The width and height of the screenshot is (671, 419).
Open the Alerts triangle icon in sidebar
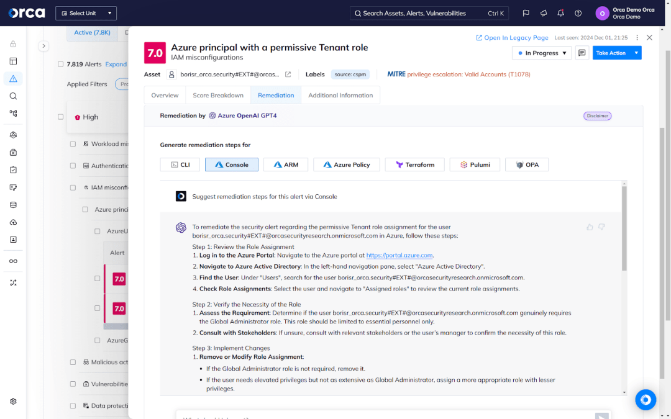tap(13, 79)
